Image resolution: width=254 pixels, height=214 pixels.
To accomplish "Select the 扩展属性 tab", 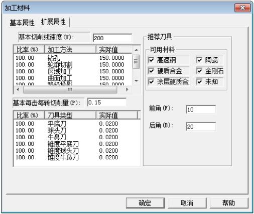I will 53,22.
